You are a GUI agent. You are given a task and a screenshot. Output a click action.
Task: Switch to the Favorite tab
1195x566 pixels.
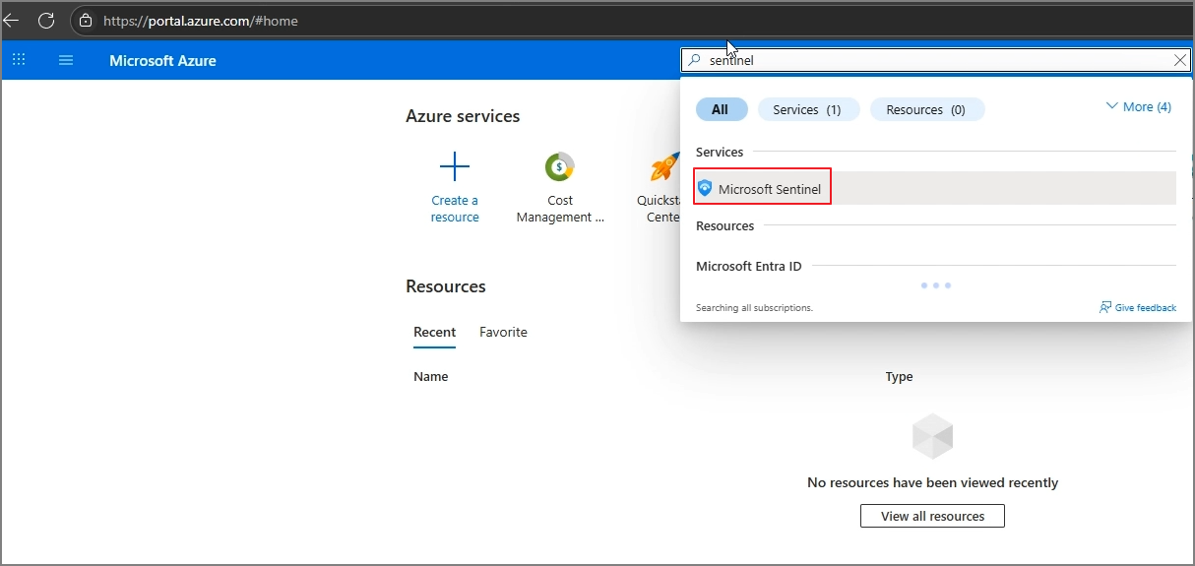503,333
